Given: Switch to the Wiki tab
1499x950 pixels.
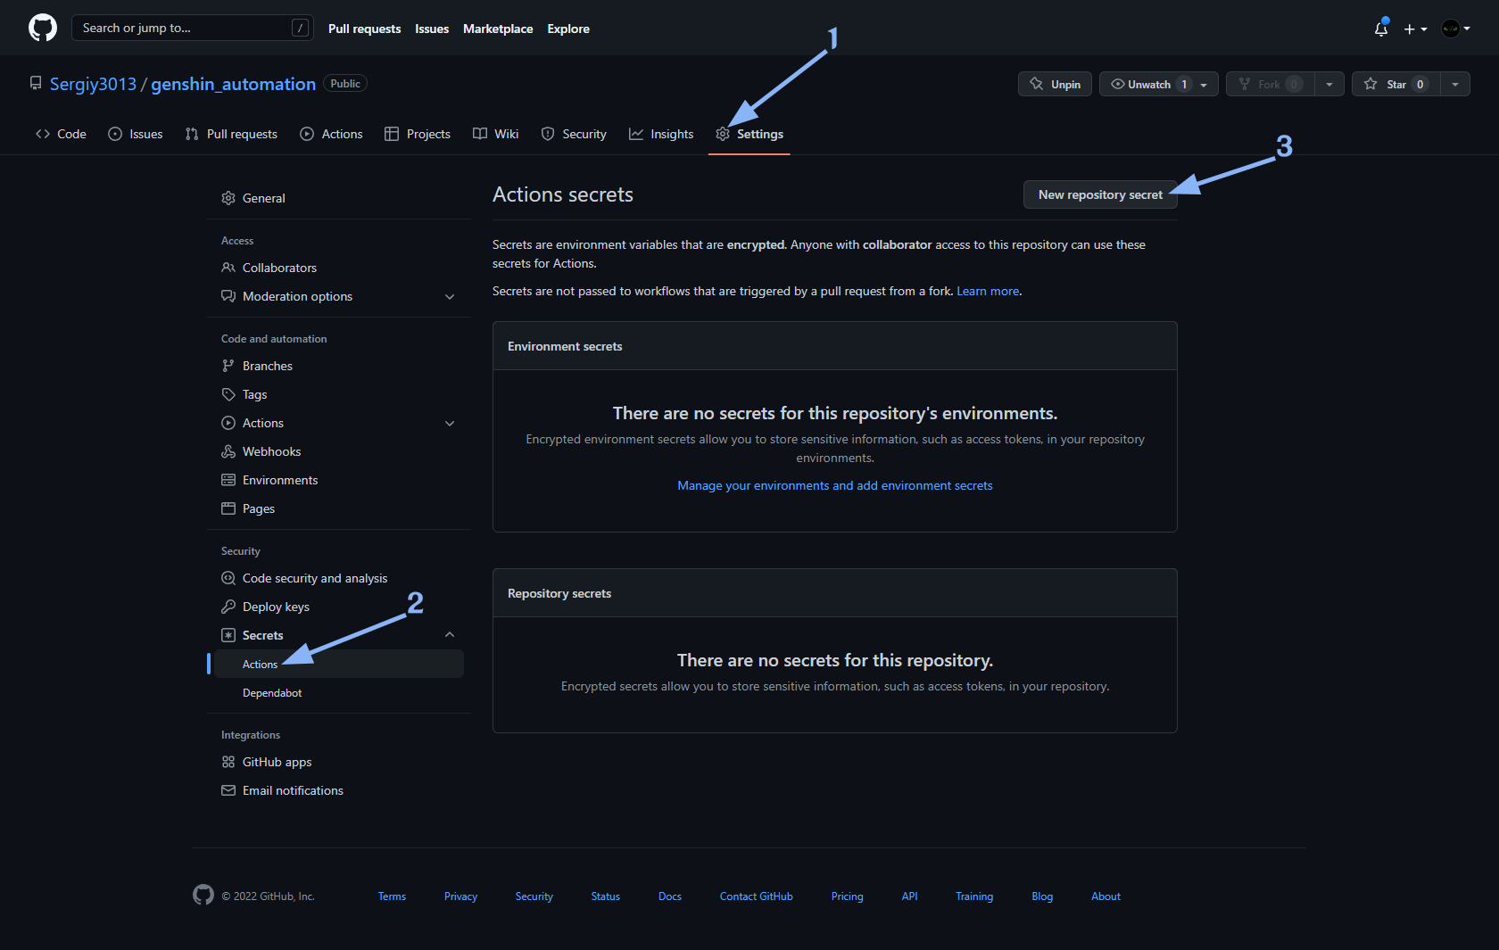Looking at the screenshot, I should 496,134.
